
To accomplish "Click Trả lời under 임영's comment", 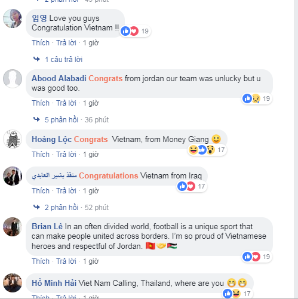I will click(x=66, y=43).
